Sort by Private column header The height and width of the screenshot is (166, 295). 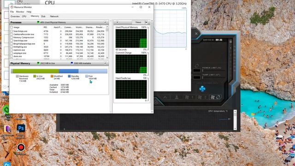[x=100, y=27]
